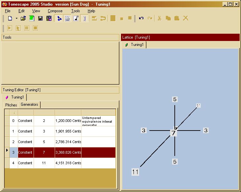Image resolution: width=241 pixels, height=192 pixels.
Task: Open the Edit menu
Action: tap(21, 11)
